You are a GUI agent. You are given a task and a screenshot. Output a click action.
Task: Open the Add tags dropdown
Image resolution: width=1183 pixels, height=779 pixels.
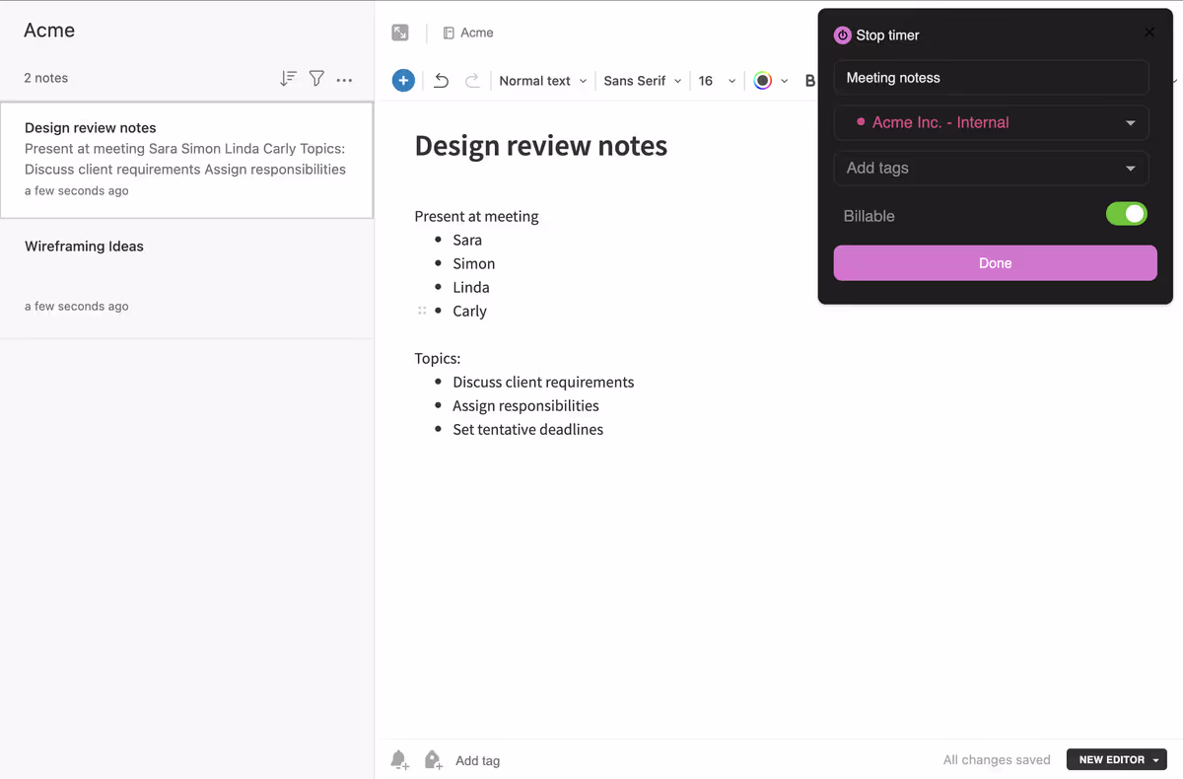[991, 168]
